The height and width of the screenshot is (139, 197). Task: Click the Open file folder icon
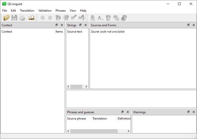[6, 18]
